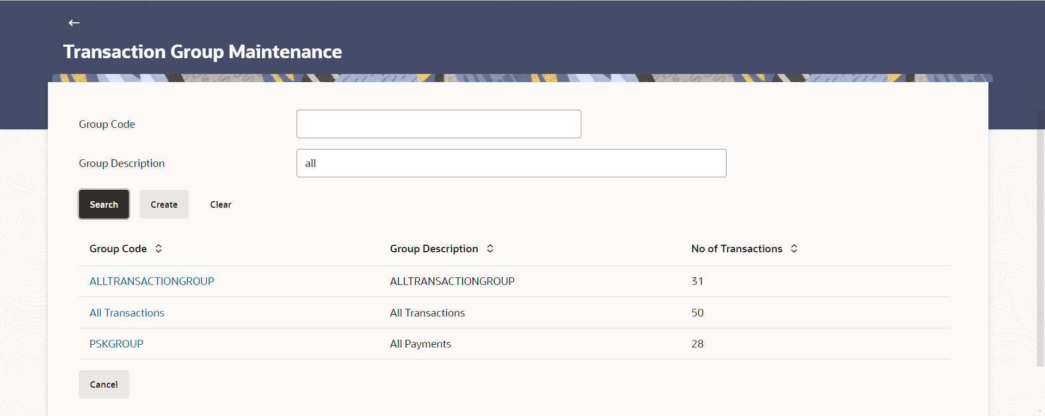Viewport: 1045px width, 416px height.
Task: Sort by Group Description using sort arrows
Action: click(490, 249)
